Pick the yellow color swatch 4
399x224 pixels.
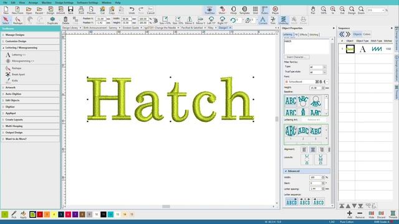pos(54,215)
